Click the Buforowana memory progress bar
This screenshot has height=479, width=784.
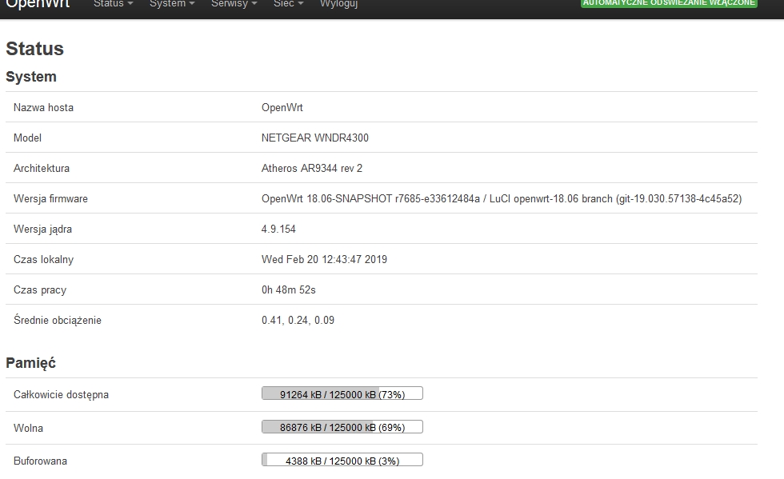coord(342,461)
